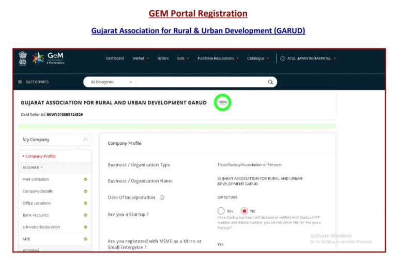
Task: Click green check icon for Office Locations
Action: (86, 203)
